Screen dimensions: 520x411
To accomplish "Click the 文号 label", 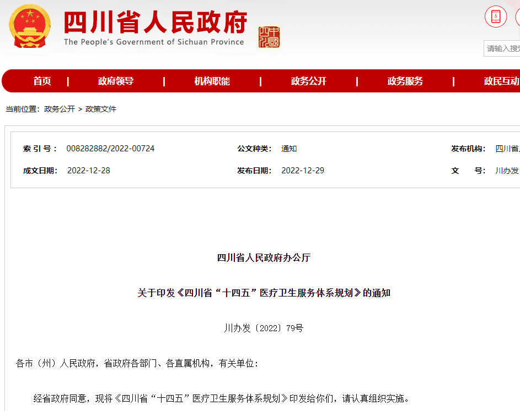I will (x=468, y=171).
